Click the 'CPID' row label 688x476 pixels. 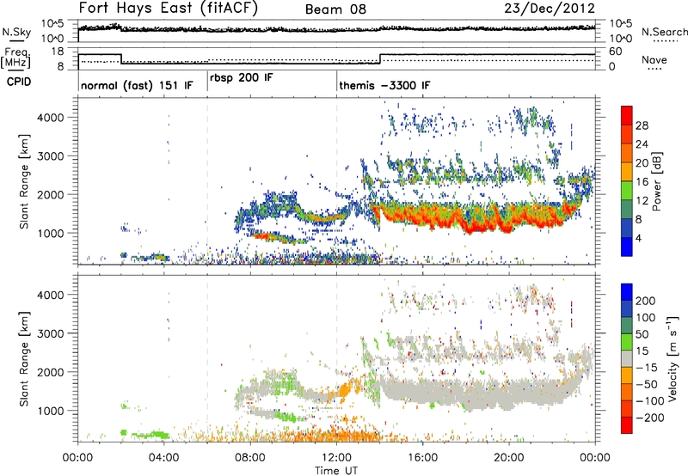point(19,82)
